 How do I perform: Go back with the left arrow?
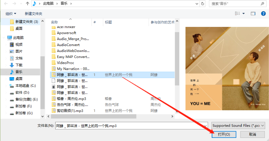6,3
